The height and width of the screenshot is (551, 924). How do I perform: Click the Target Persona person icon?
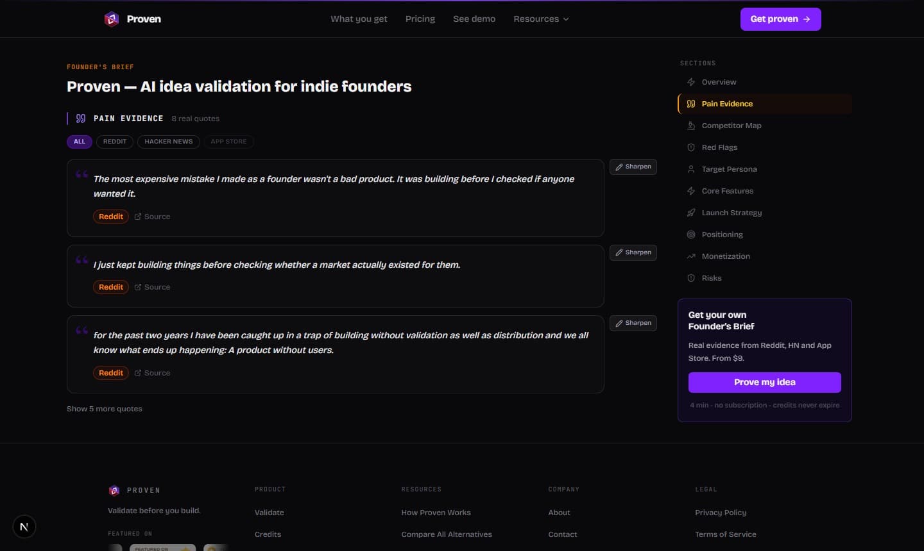click(691, 169)
